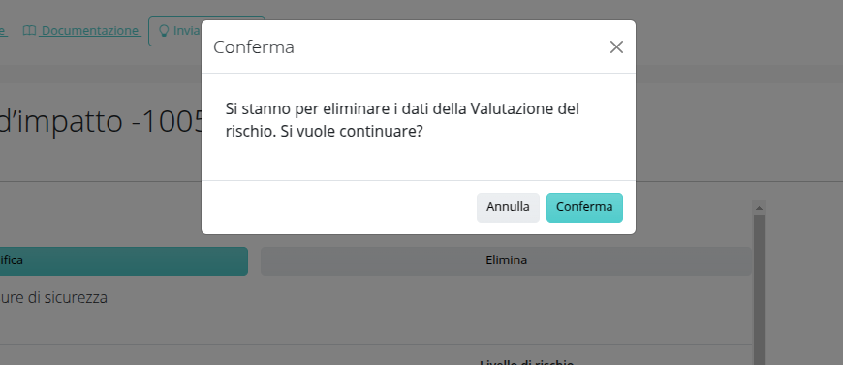Click the page heading ending in -1005
The width and height of the screenshot is (843, 365).
click(x=101, y=121)
